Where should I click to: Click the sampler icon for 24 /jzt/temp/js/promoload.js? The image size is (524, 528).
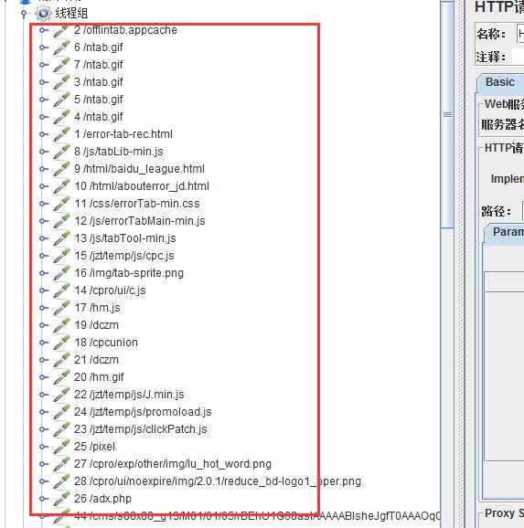pyautogui.click(x=61, y=412)
